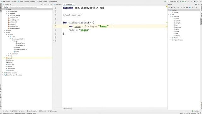Expand the .mvn folder

pos(5,30)
